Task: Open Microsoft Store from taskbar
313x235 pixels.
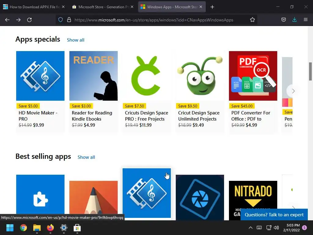Action: (x=77, y=228)
